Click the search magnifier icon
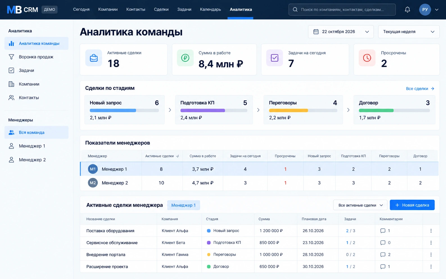The height and width of the screenshot is (279, 446). [x=295, y=10]
